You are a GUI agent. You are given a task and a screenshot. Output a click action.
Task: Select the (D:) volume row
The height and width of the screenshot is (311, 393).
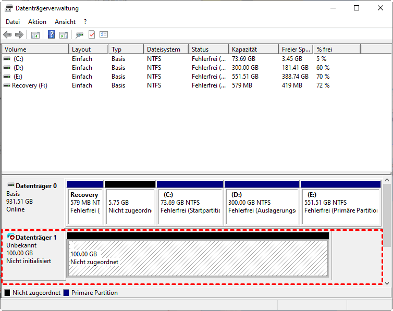point(197,68)
